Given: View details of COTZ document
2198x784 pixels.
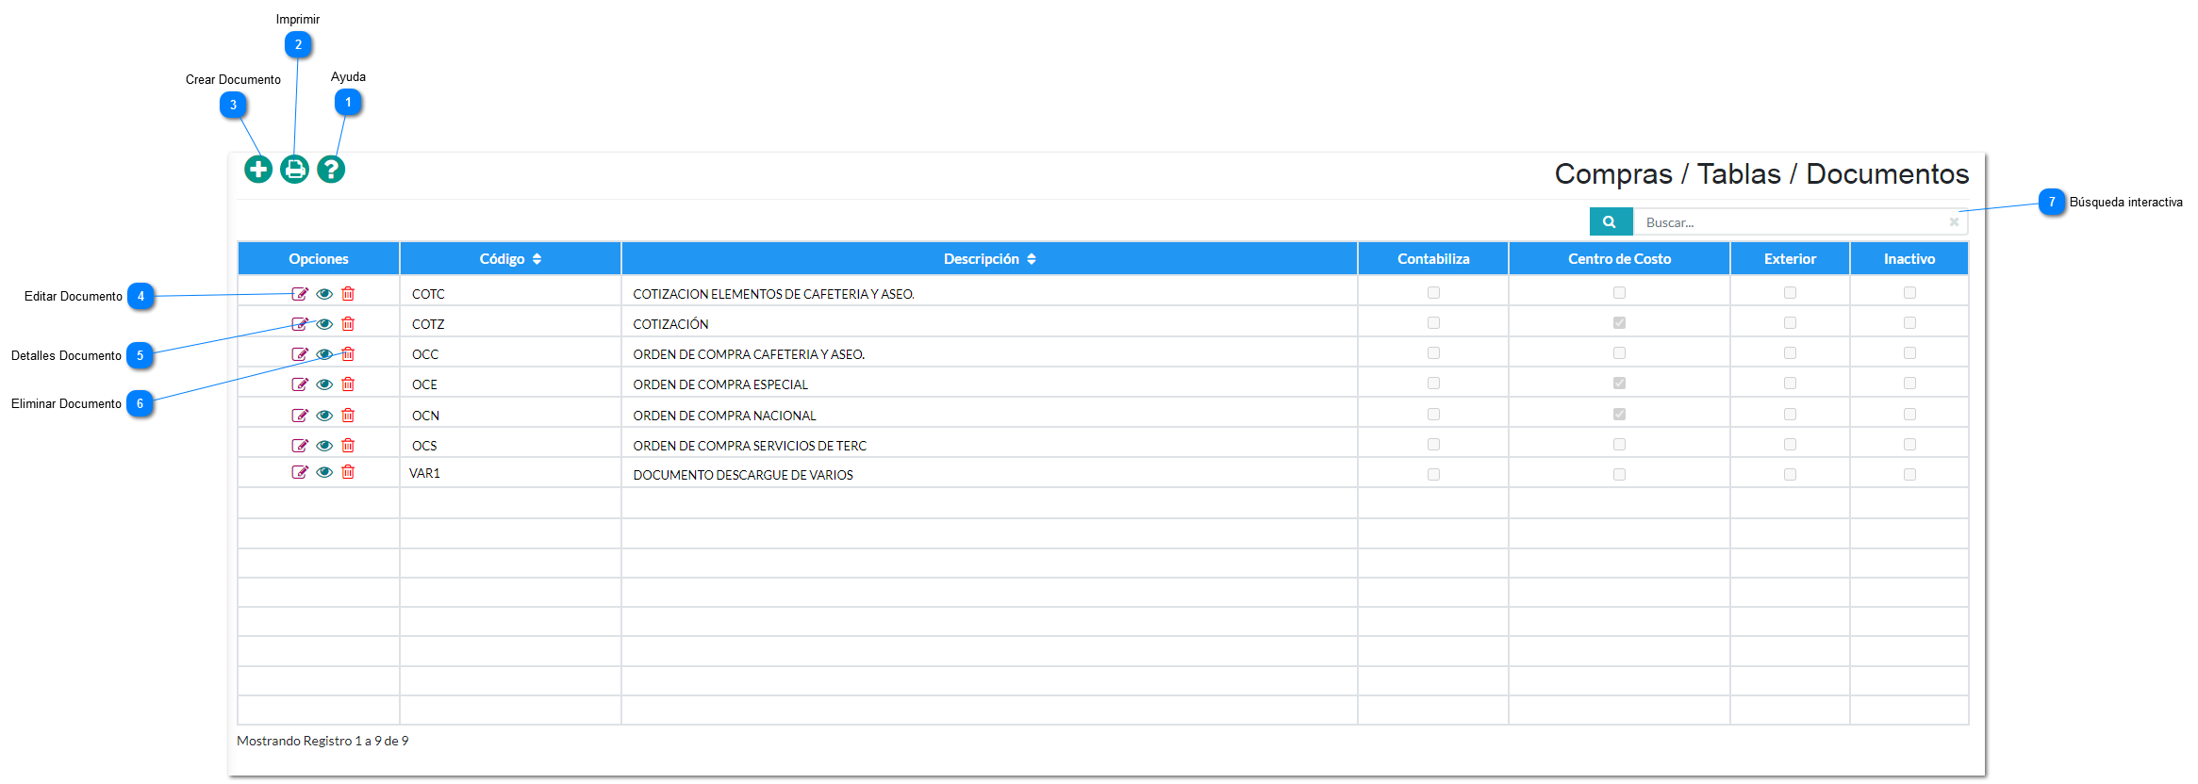Looking at the screenshot, I should (324, 324).
